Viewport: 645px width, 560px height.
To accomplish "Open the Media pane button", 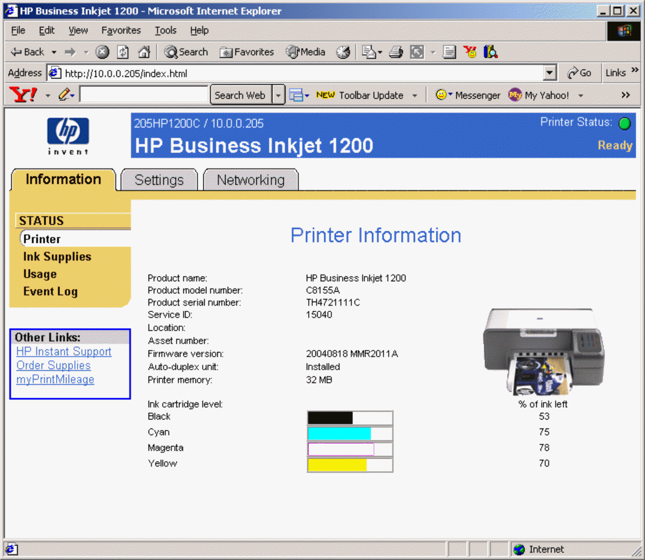I will (306, 52).
